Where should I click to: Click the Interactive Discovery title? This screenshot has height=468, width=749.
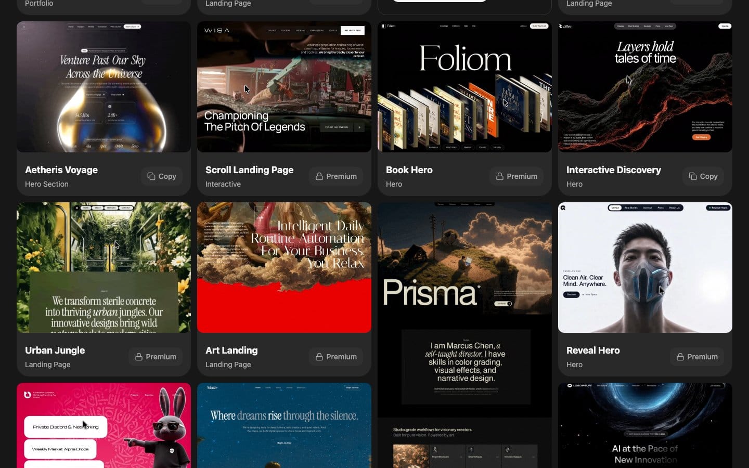[613, 170]
